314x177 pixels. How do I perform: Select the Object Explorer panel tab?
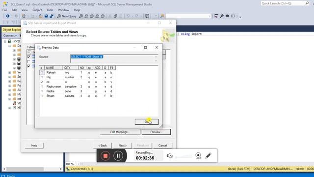coord(12,29)
